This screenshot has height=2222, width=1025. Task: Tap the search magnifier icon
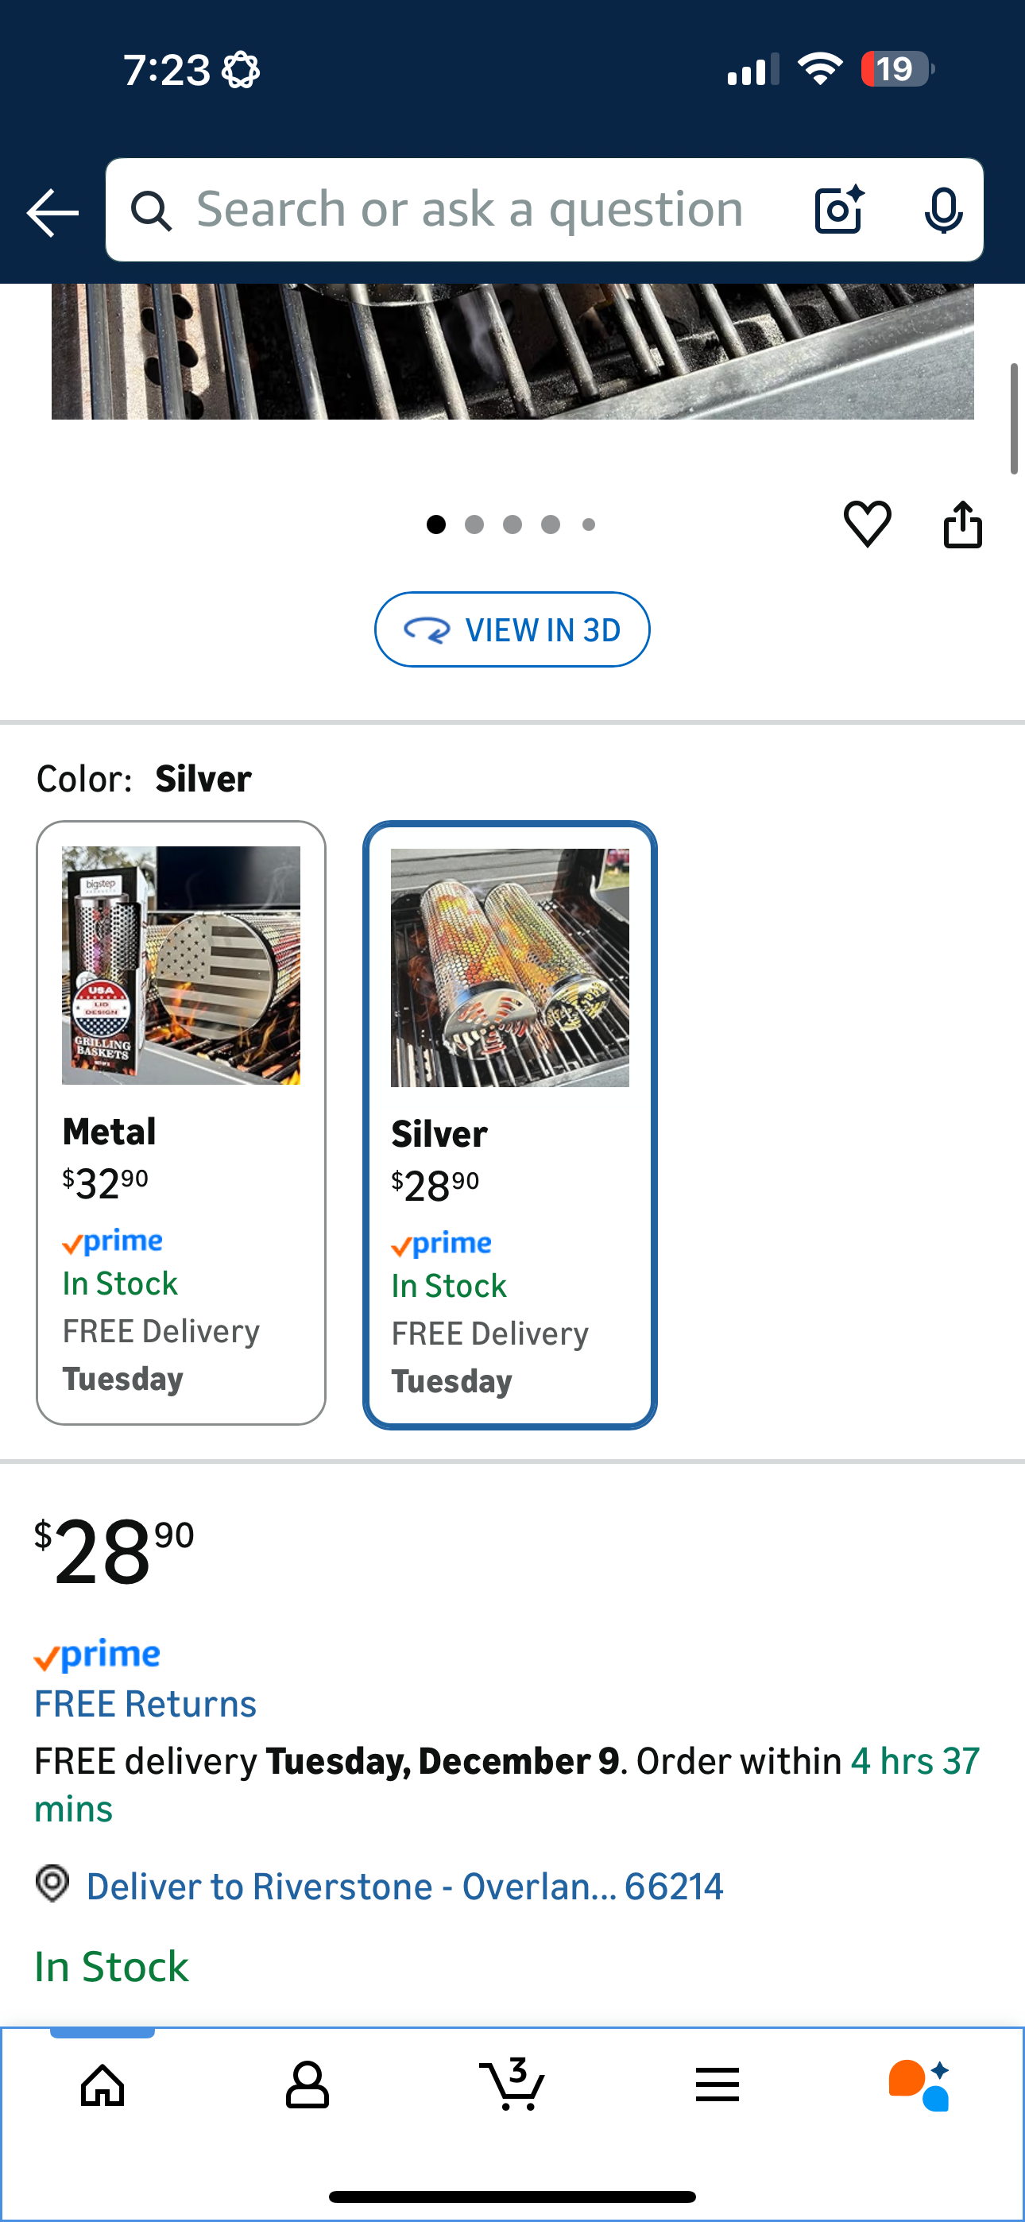pyautogui.click(x=151, y=211)
